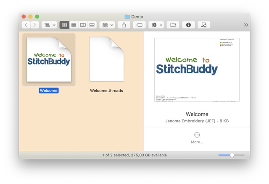Select the Welcome StitchBuddy file icon

[x=49, y=60]
